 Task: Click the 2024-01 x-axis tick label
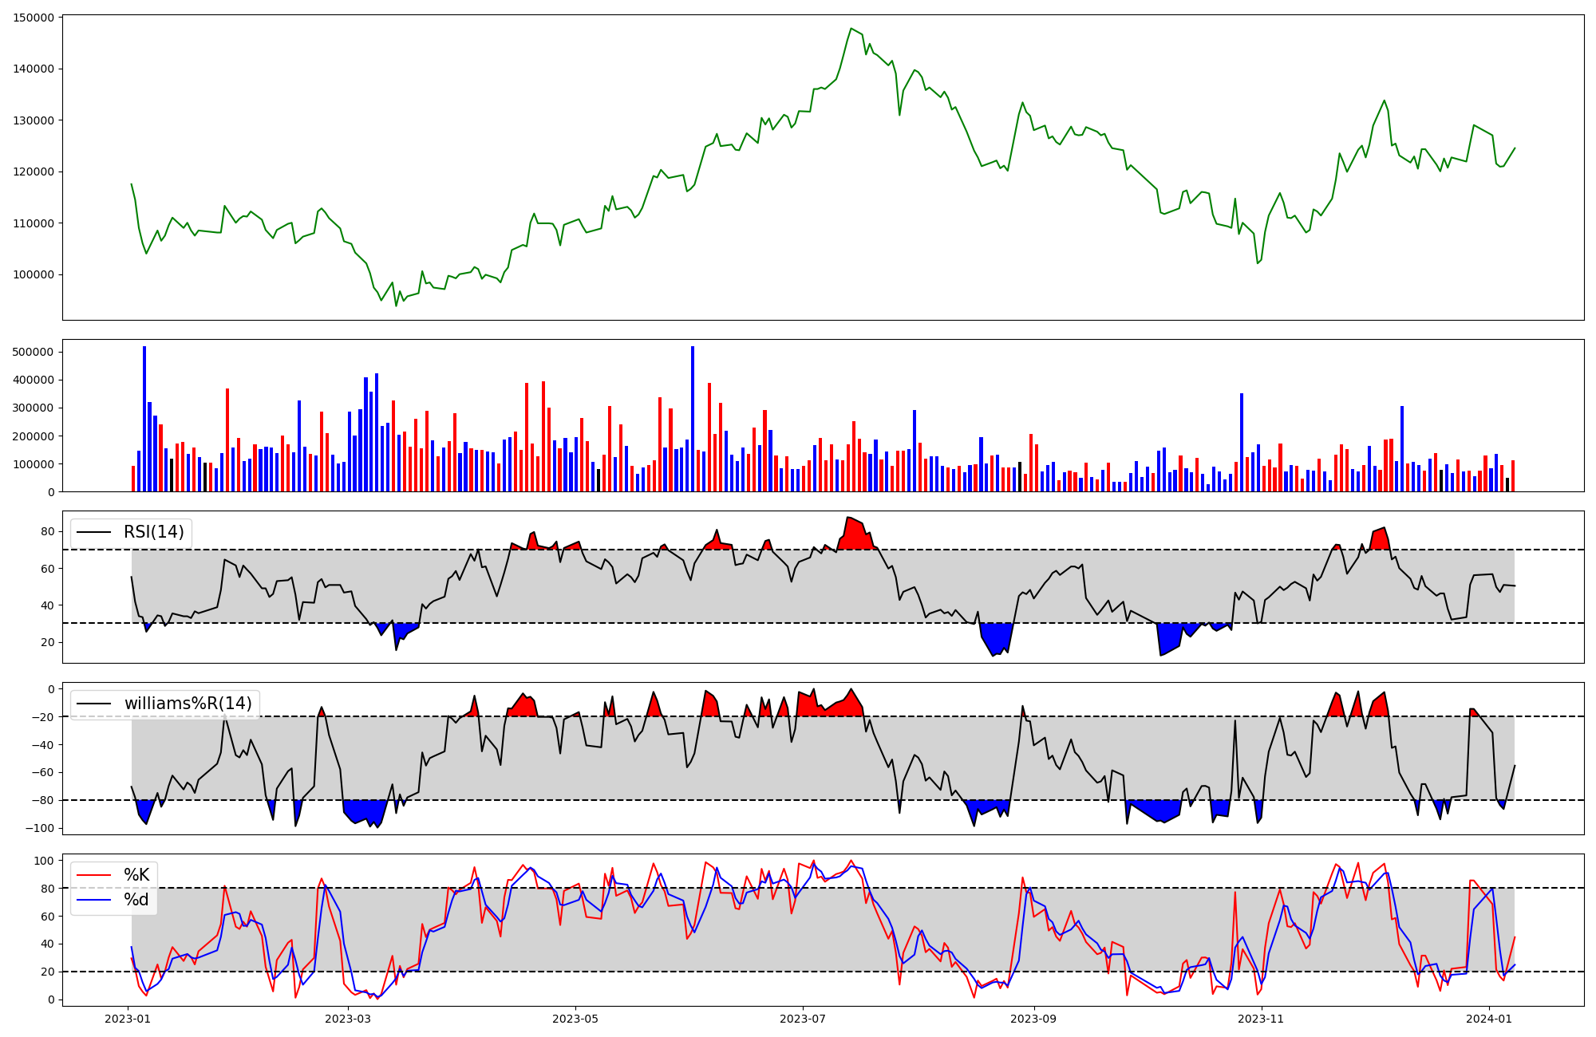tap(1488, 1019)
